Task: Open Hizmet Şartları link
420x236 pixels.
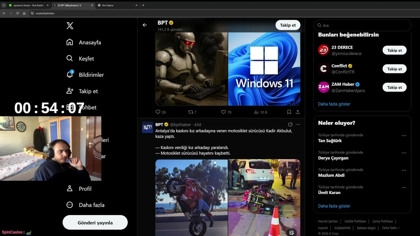Action: [328, 221]
